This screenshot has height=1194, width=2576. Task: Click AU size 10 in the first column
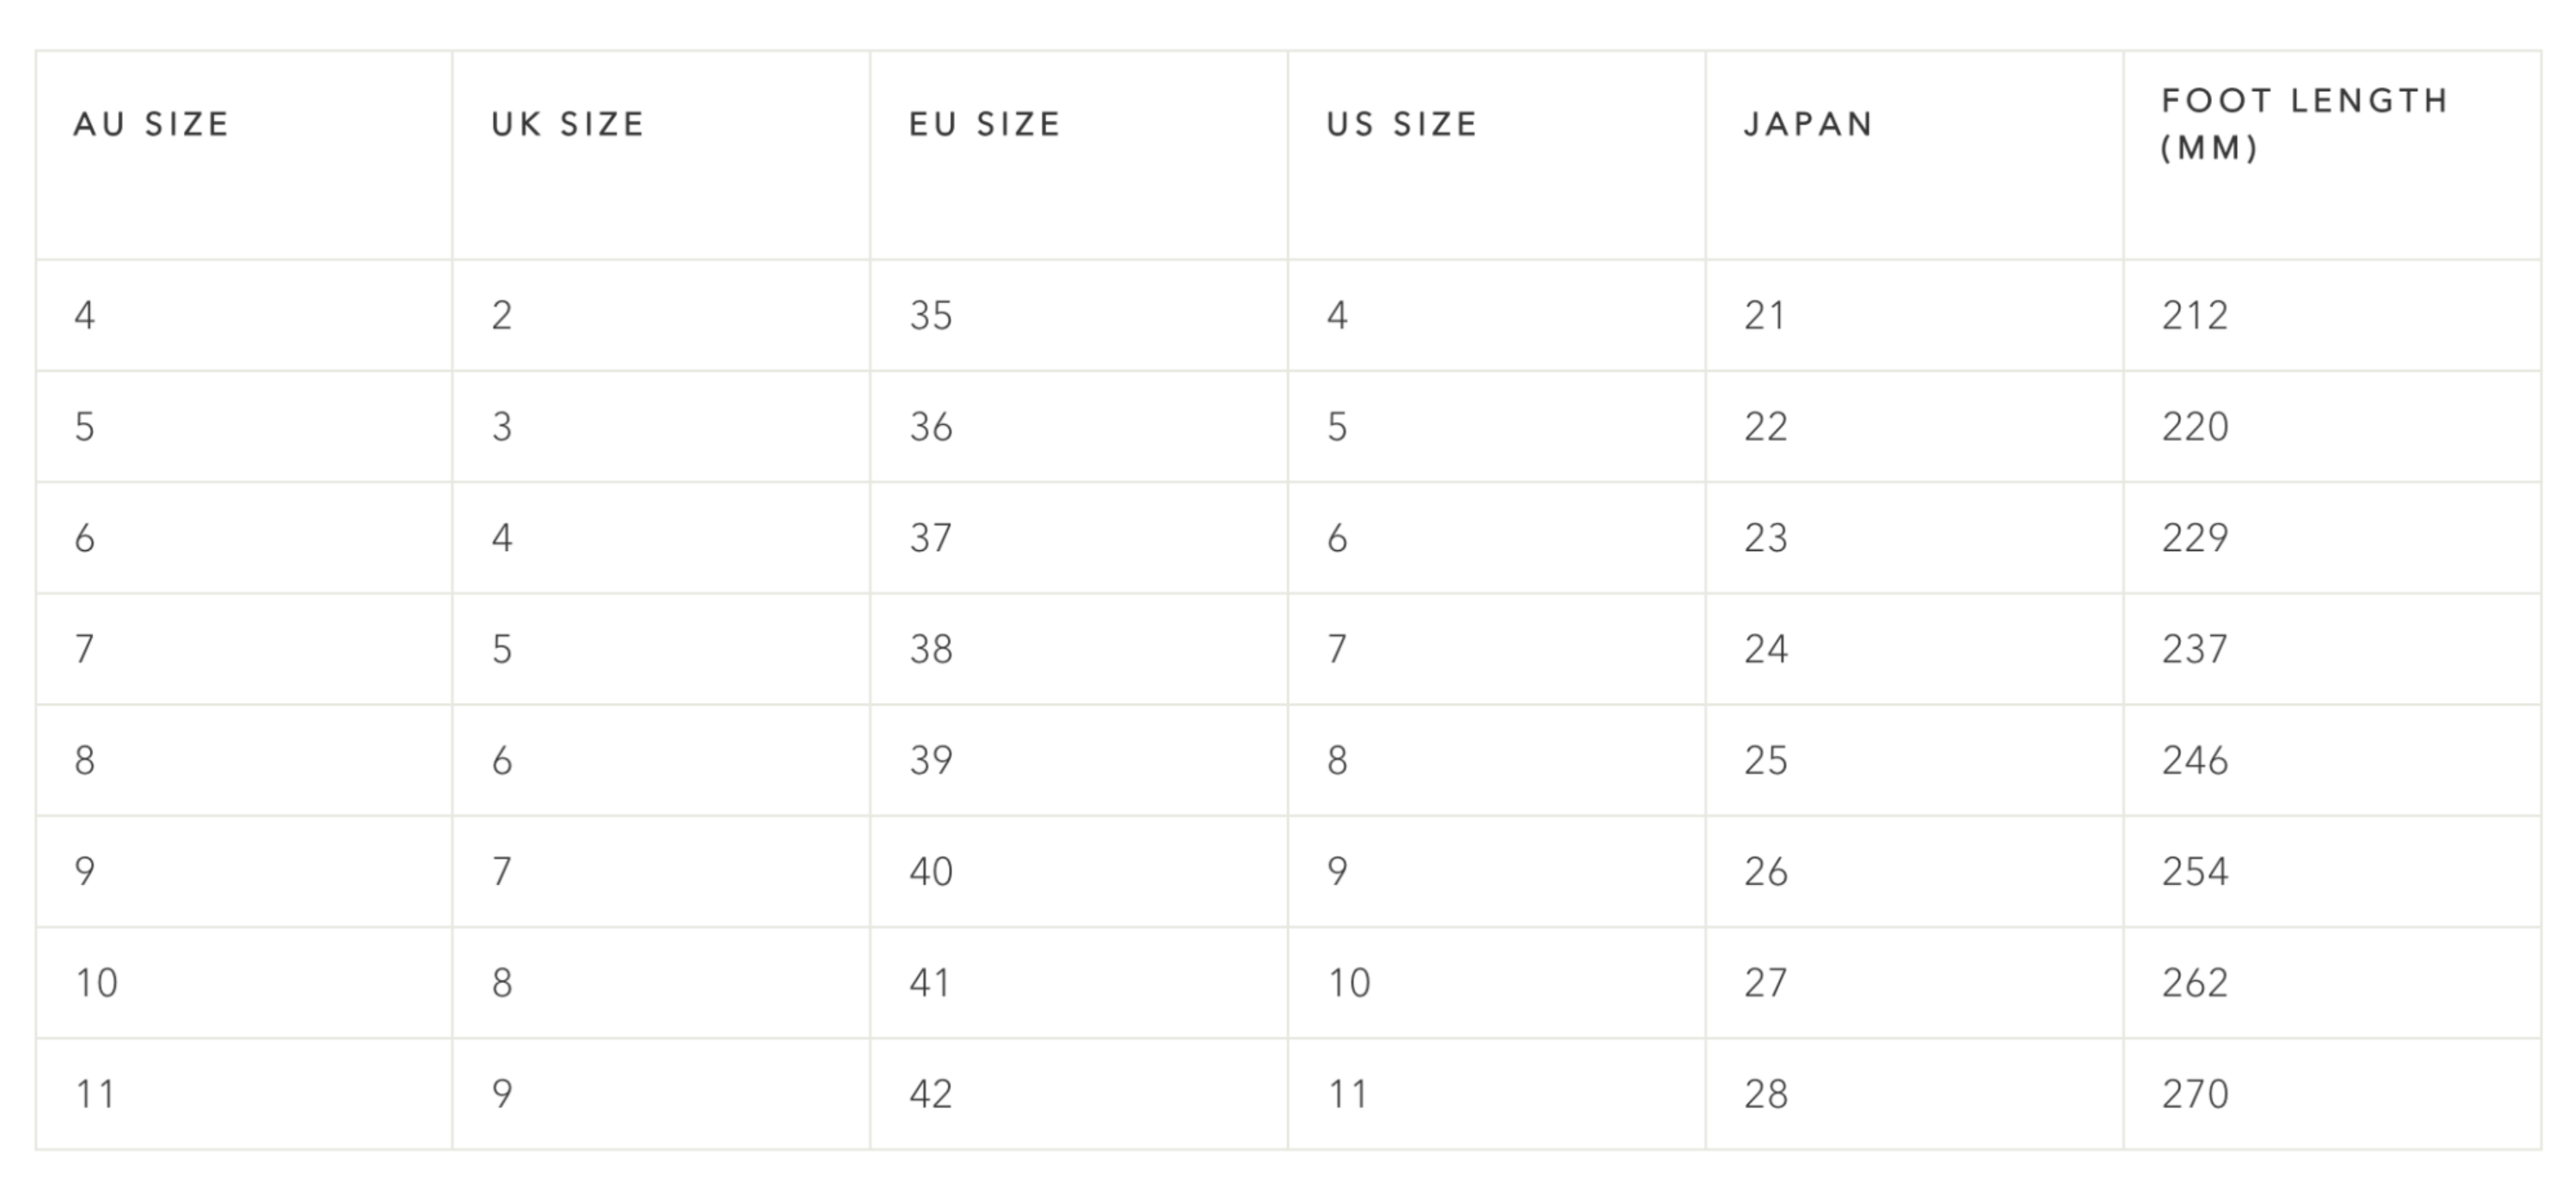click(97, 983)
